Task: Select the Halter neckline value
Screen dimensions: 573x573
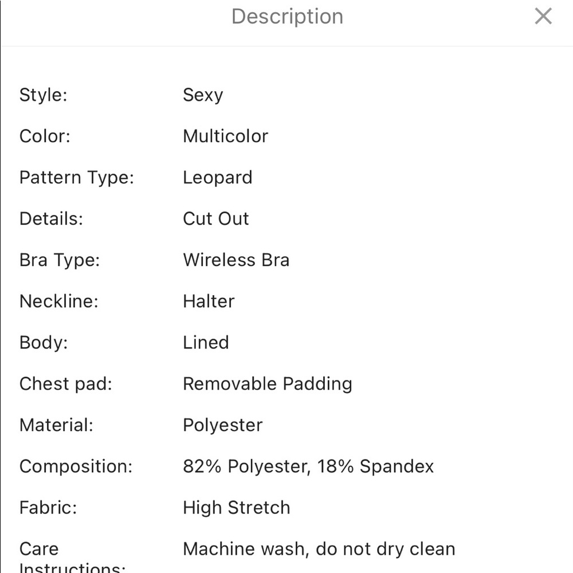Action: pos(209,301)
